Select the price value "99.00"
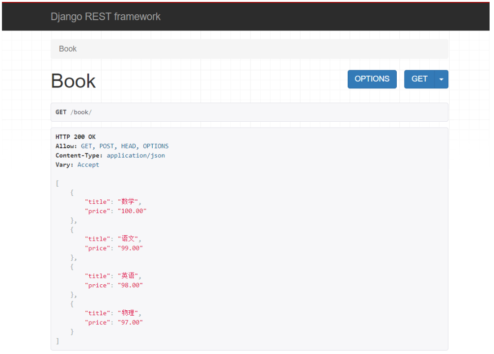The height and width of the screenshot is (354, 494). (131, 248)
